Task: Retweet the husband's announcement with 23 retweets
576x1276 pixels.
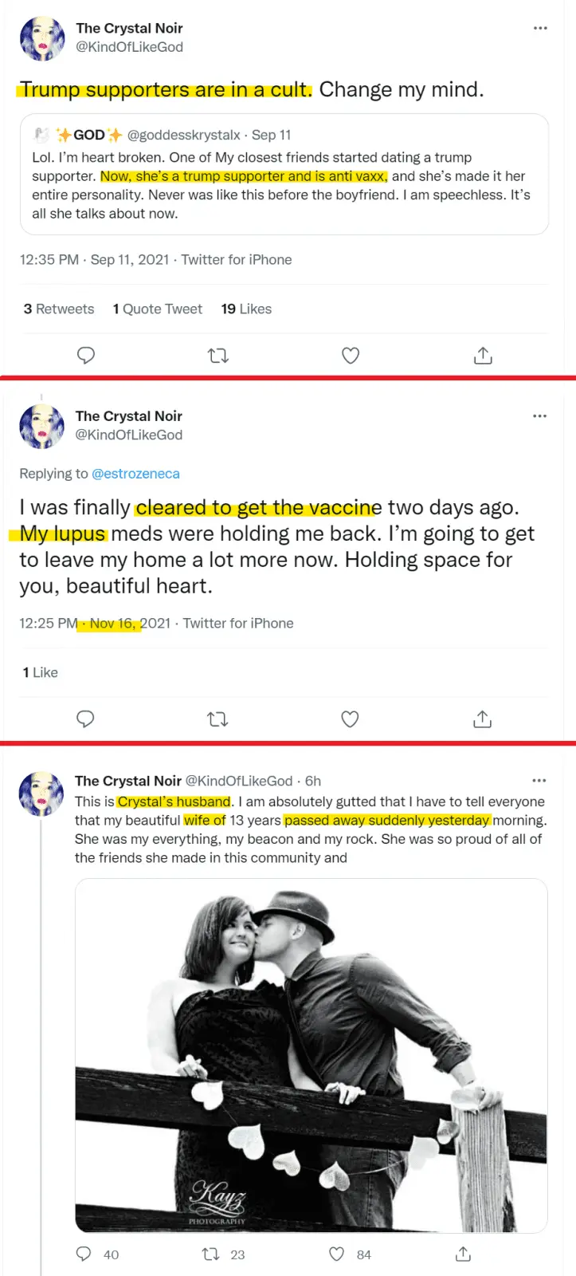Action: pyautogui.click(x=211, y=1254)
